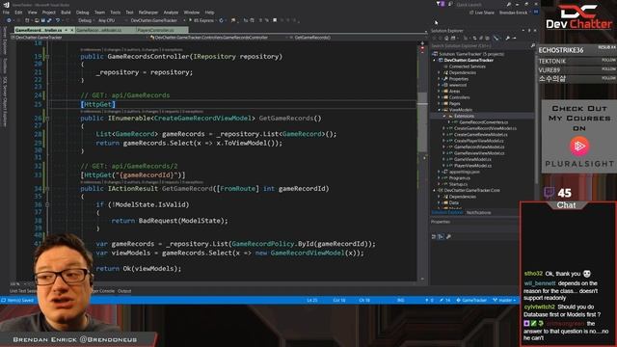Click the Alphabetical icon in Properties panel

[441, 236]
